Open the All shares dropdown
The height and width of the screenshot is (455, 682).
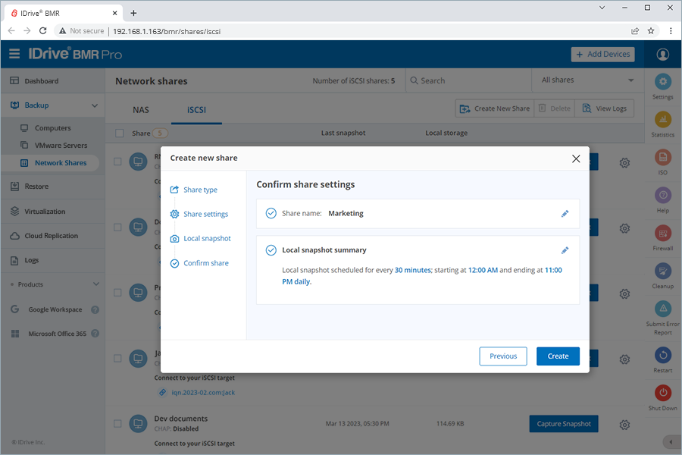click(x=587, y=80)
